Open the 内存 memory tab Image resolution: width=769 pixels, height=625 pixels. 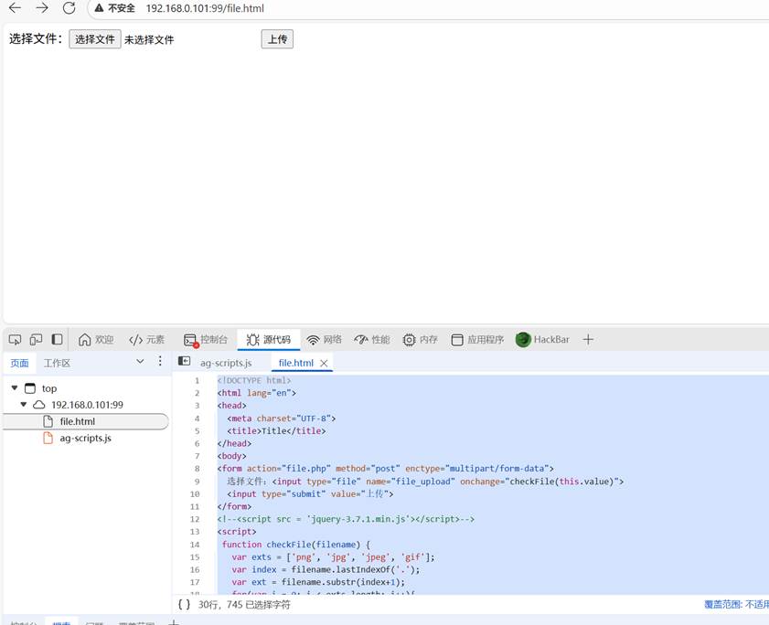pos(420,339)
